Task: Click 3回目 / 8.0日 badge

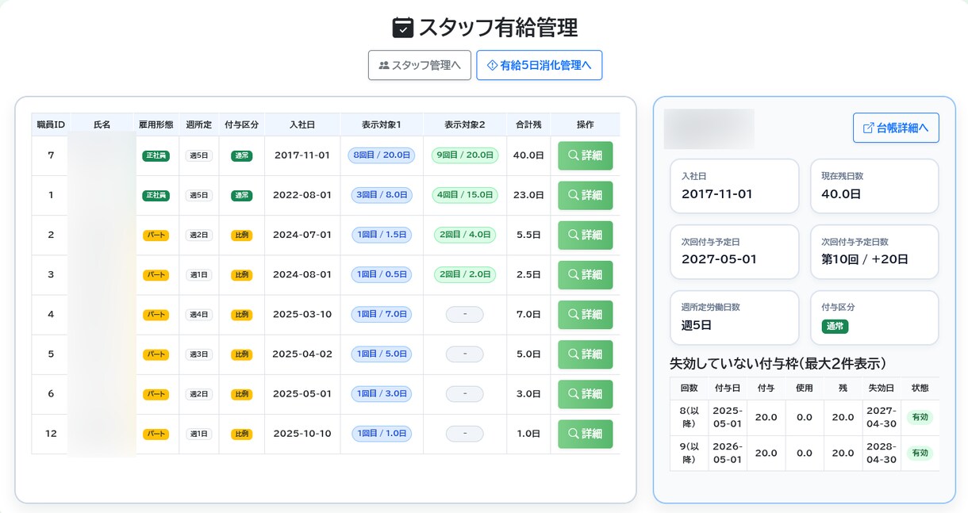Action: pyautogui.click(x=382, y=195)
